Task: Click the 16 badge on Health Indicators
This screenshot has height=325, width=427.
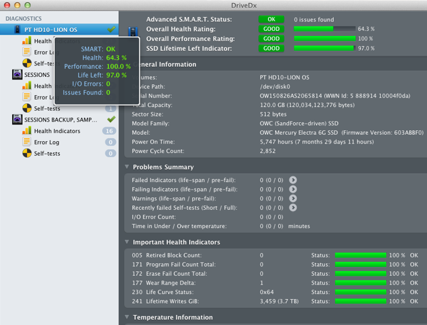Action: point(109,131)
